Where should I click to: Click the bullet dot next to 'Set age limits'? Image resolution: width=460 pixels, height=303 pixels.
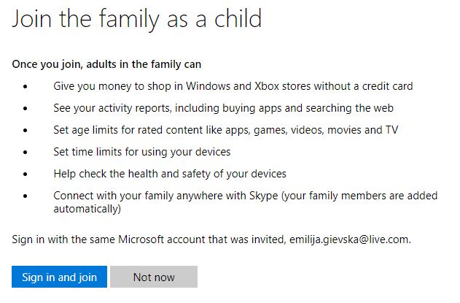click(26, 131)
